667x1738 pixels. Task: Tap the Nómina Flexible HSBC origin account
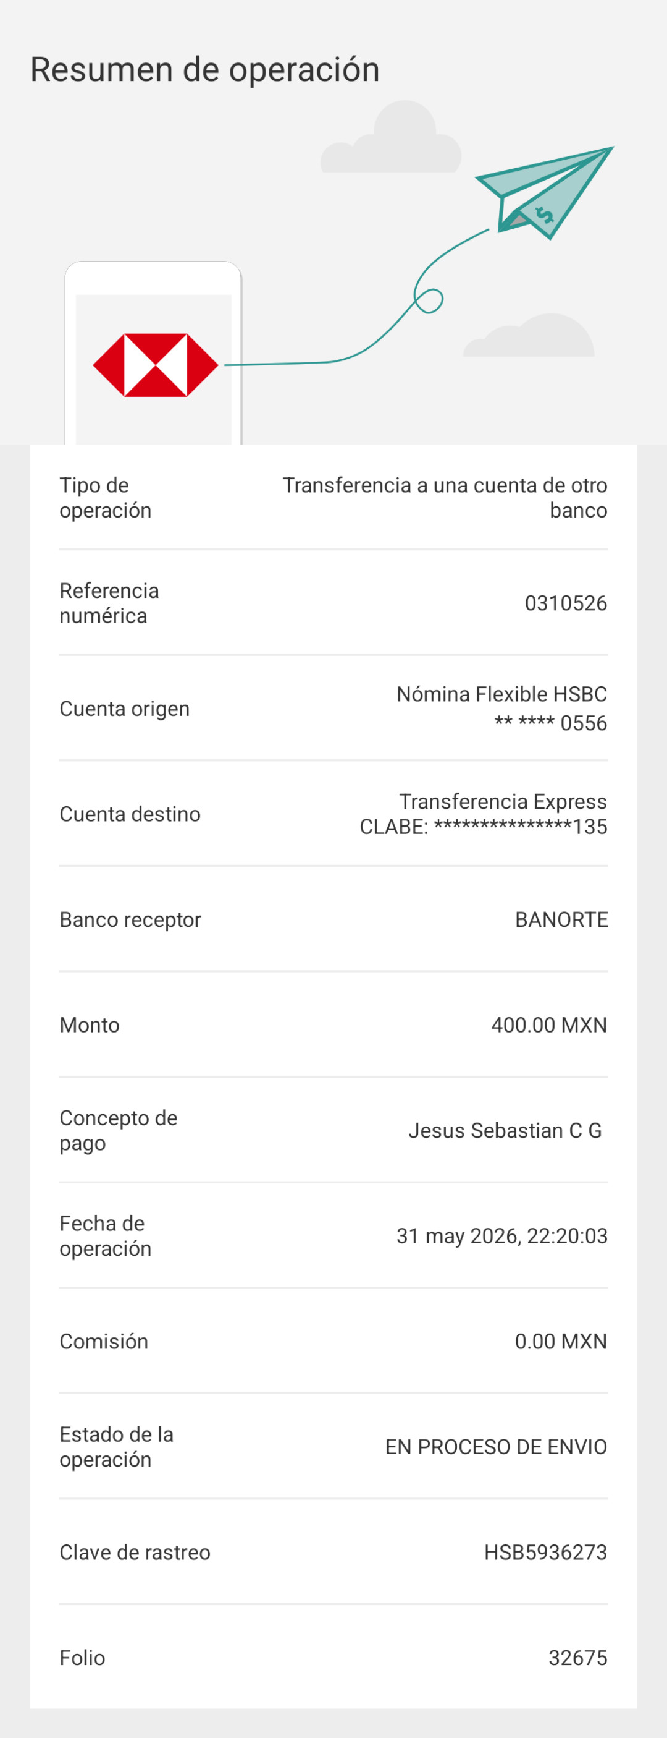(x=502, y=694)
